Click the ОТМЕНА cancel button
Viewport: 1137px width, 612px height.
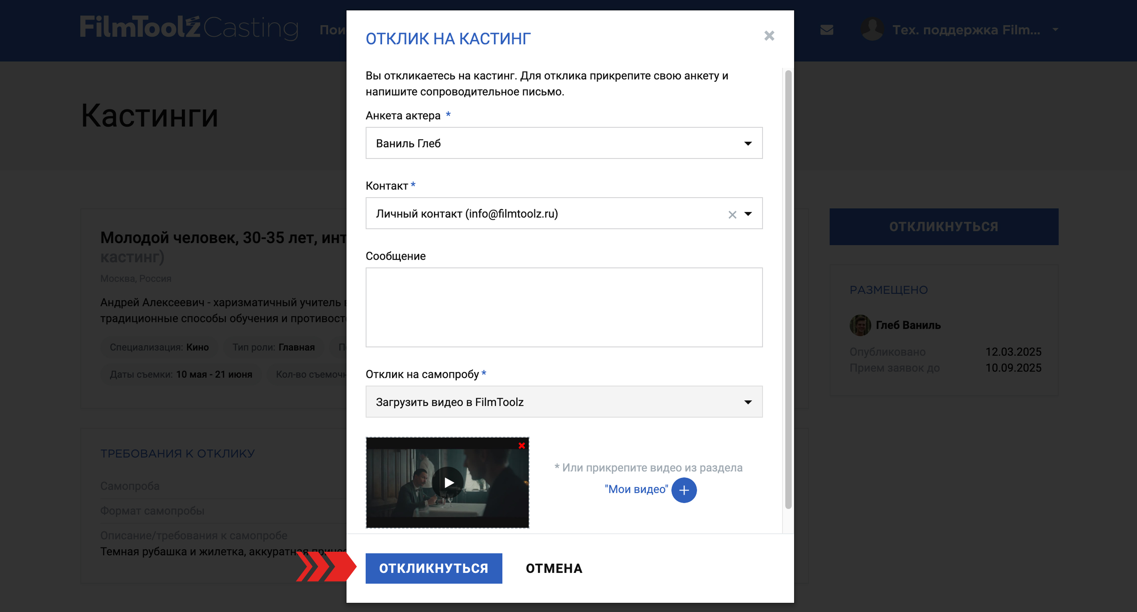click(554, 568)
